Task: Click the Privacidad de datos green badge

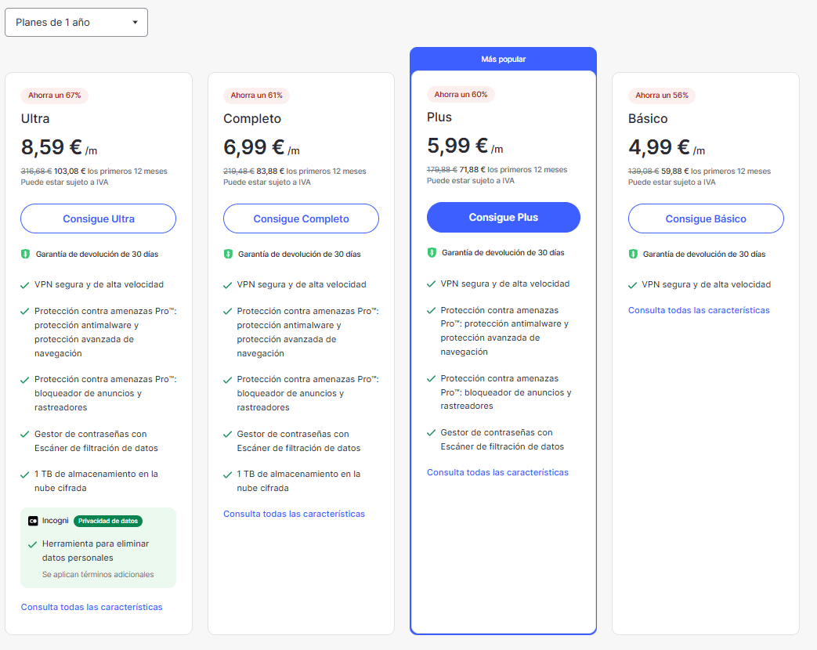Action: 108,521
